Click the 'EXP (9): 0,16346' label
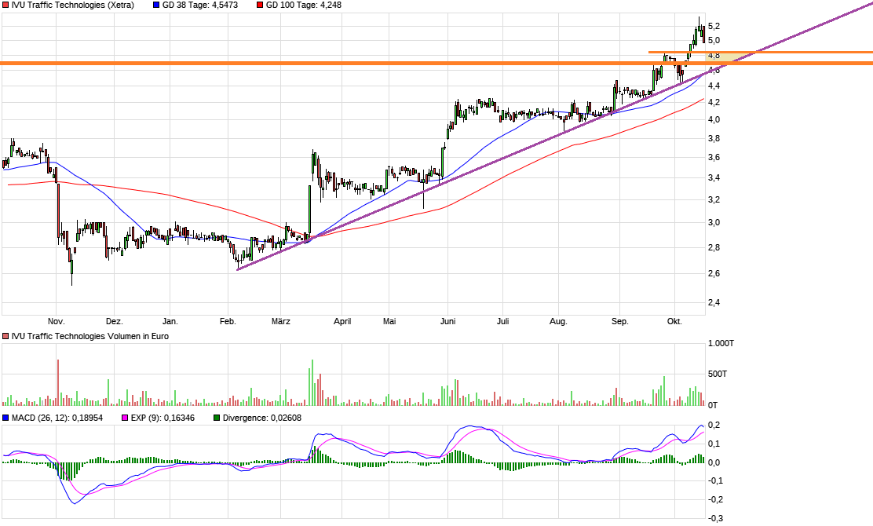 point(163,418)
